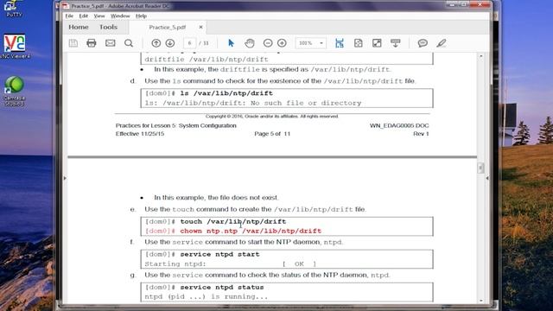Switch to the Tools tab
Screen dimensions: 553x311
coord(108,27)
